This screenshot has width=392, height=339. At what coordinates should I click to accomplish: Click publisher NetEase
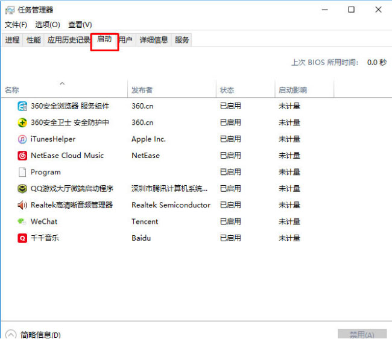(x=145, y=156)
